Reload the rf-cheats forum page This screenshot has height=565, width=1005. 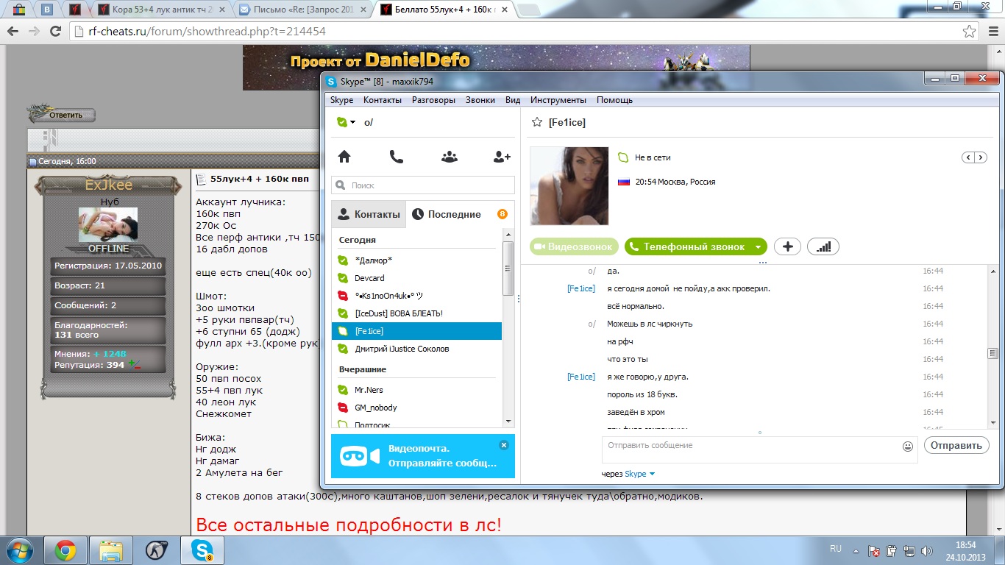click(x=56, y=31)
